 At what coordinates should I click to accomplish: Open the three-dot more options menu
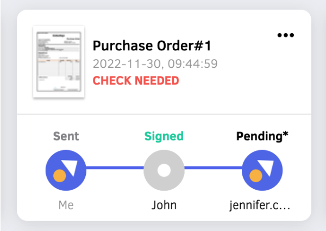tap(286, 35)
